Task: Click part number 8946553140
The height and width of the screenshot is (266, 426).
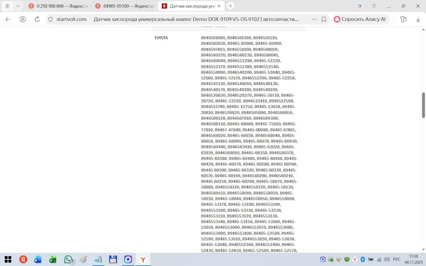Action: [213, 222]
